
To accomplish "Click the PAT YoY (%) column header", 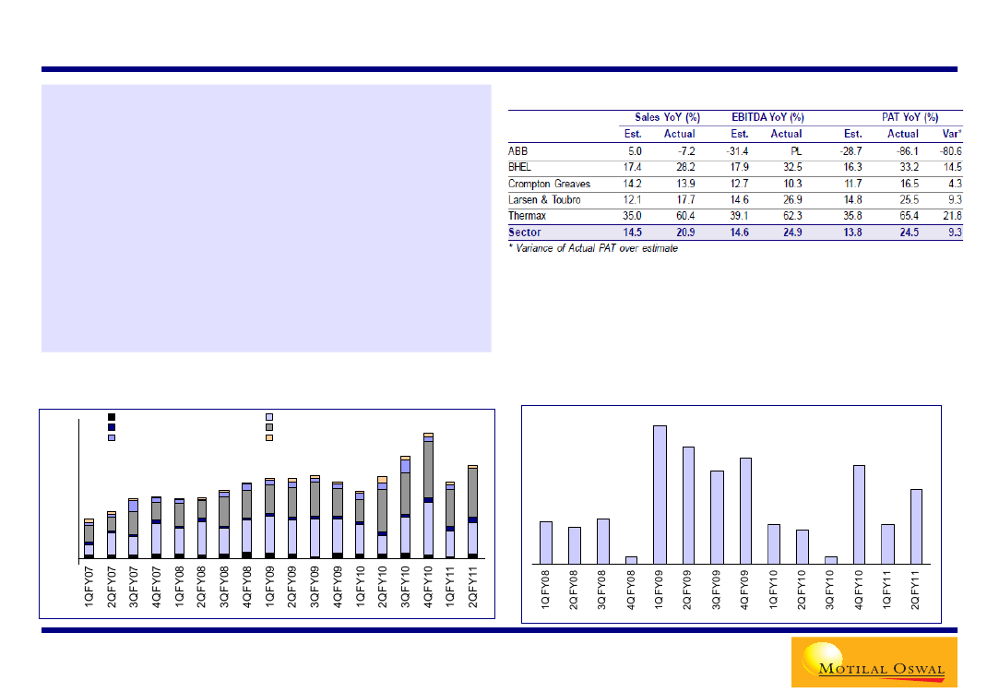I will click(x=905, y=118).
